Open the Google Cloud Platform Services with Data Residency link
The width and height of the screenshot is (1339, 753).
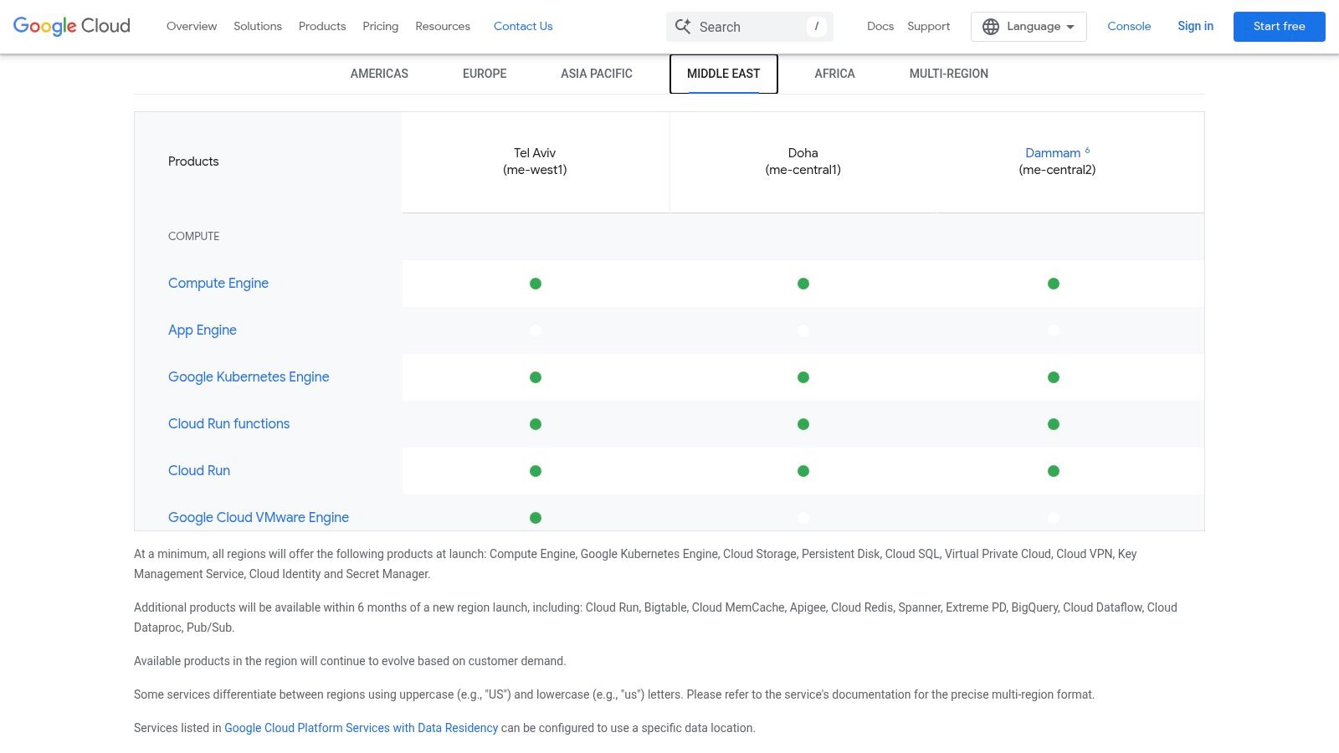pyautogui.click(x=361, y=727)
